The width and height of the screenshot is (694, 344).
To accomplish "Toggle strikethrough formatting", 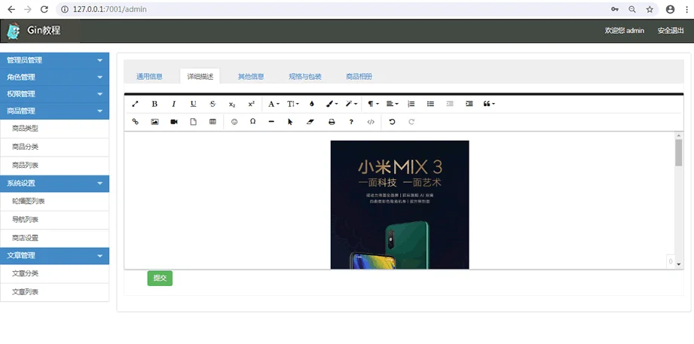I will pyautogui.click(x=212, y=104).
